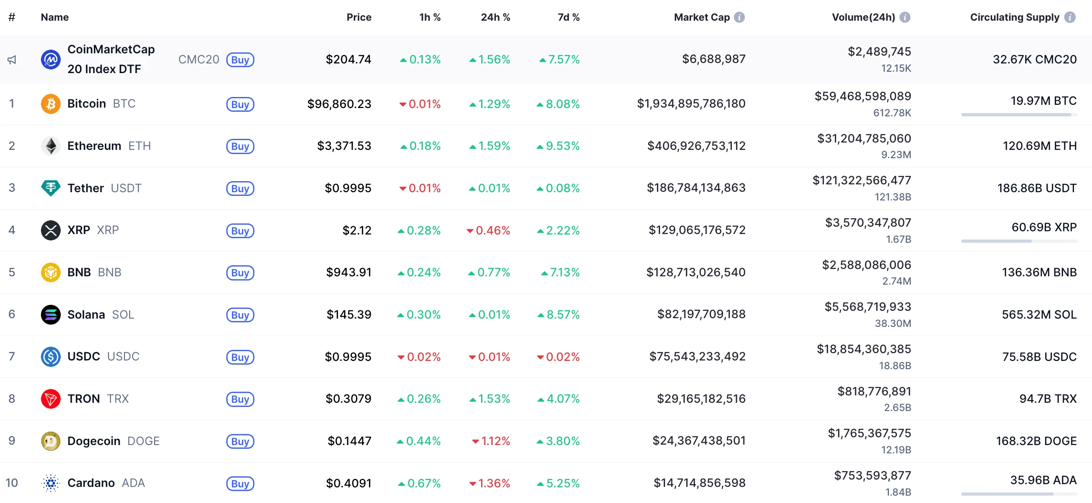Click the Volume(24h) info icon

[x=905, y=17]
